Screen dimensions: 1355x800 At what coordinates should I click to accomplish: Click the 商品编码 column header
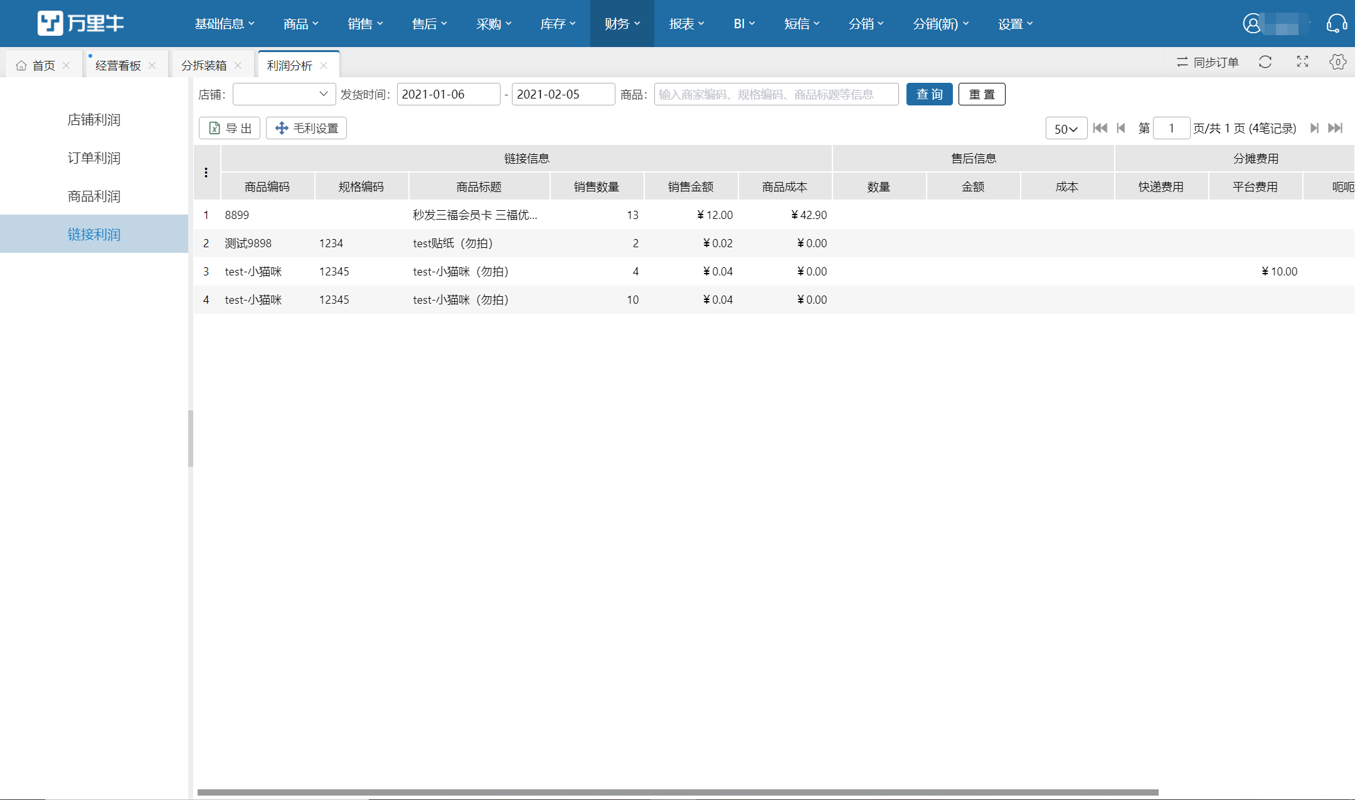point(267,186)
